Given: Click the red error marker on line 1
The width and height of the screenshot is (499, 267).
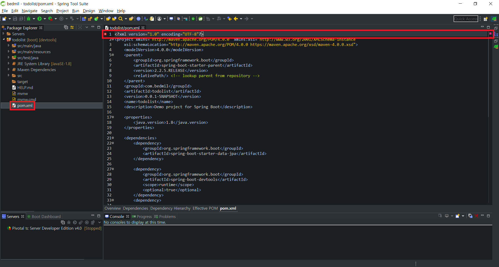Looking at the screenshot, I should click(x=105, y=34).
